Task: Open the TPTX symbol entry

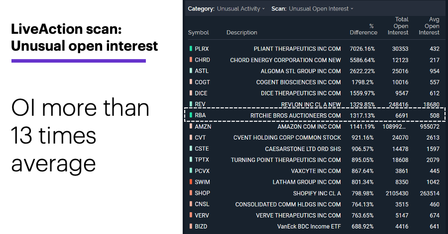Action: [x=202, y=159]
